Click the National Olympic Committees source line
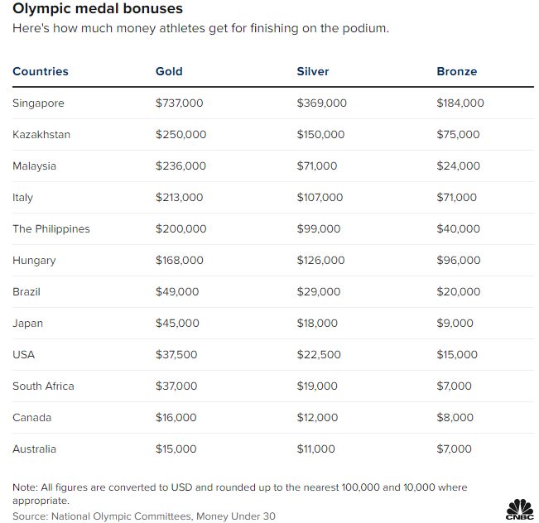 [x=144, y=516]
